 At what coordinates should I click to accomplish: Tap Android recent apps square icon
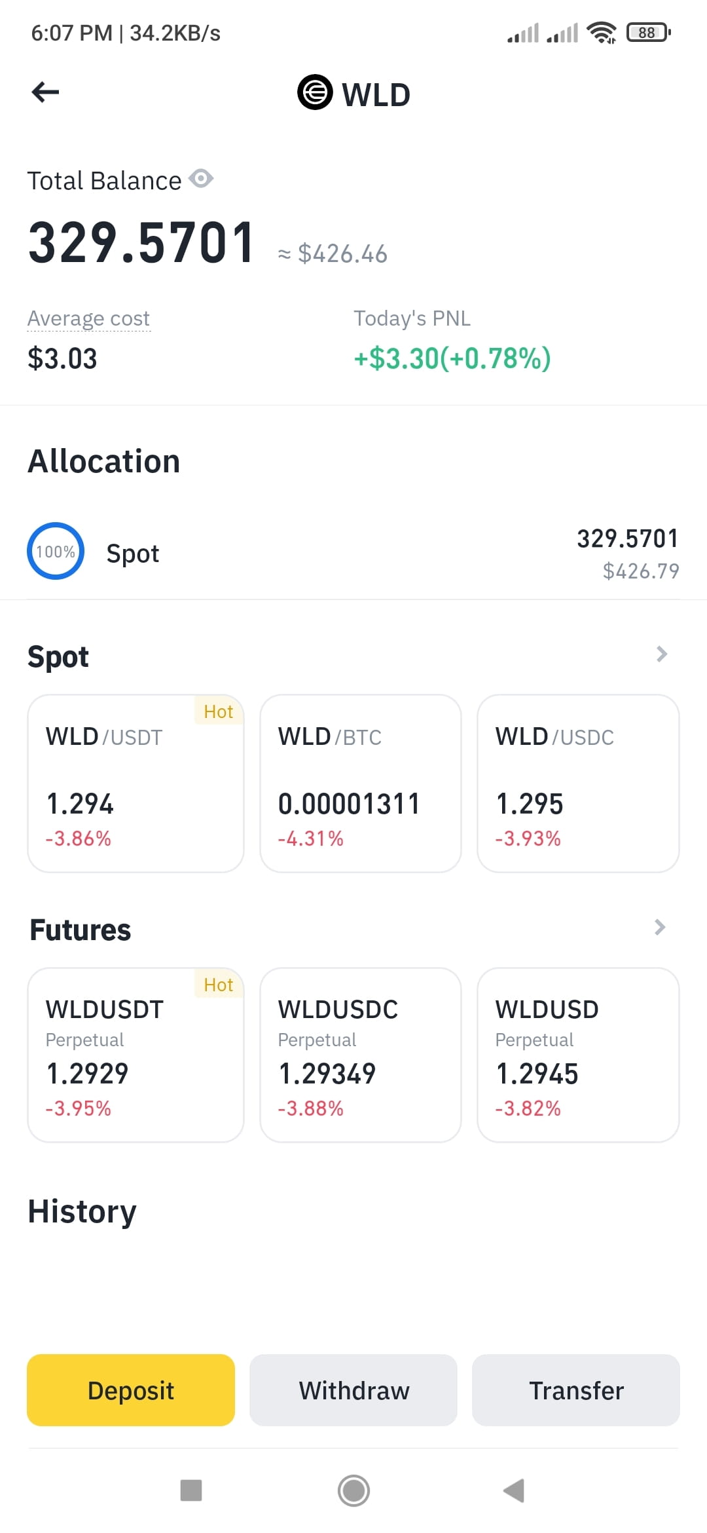pyautogui.click(x=191, y=1490)
